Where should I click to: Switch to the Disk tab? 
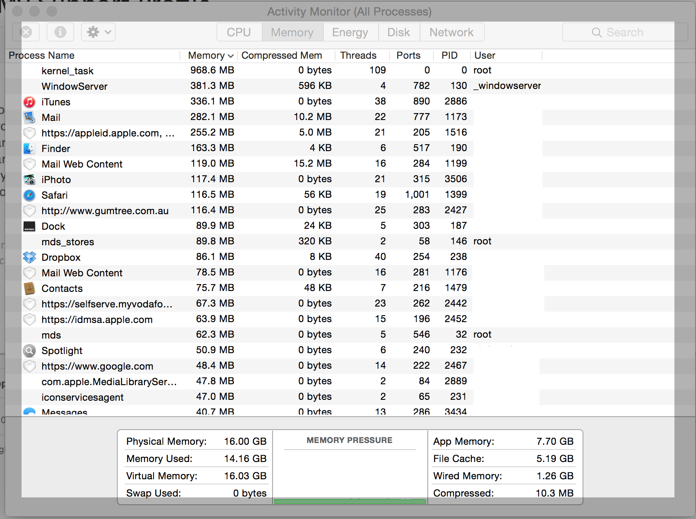pyautogui.click(x=399, y=32)
